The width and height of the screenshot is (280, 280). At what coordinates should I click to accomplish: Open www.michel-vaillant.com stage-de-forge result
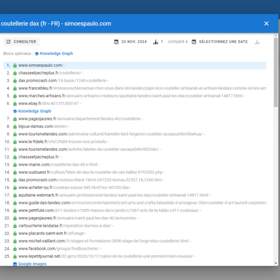click(x=104, y=241)
